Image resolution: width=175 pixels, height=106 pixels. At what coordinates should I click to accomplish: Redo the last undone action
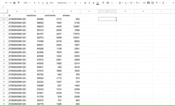(10, 3)
